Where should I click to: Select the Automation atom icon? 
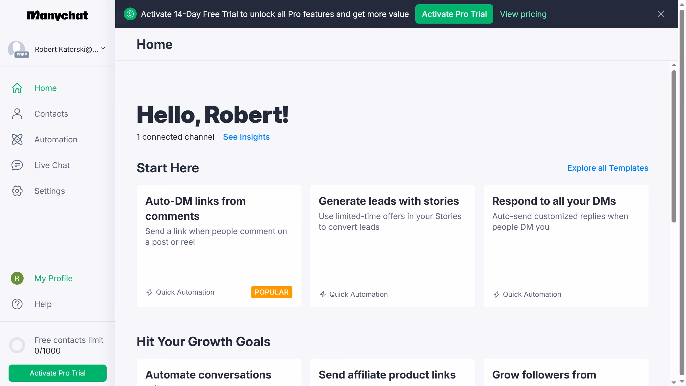tap(17, 139)
